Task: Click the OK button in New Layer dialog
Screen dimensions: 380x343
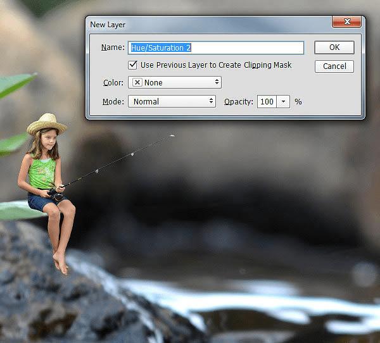Action: click(x=334, y=47)
